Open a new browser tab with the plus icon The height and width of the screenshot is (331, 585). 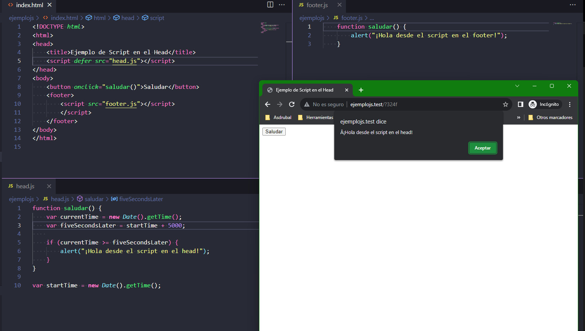(x=361, y=90)
